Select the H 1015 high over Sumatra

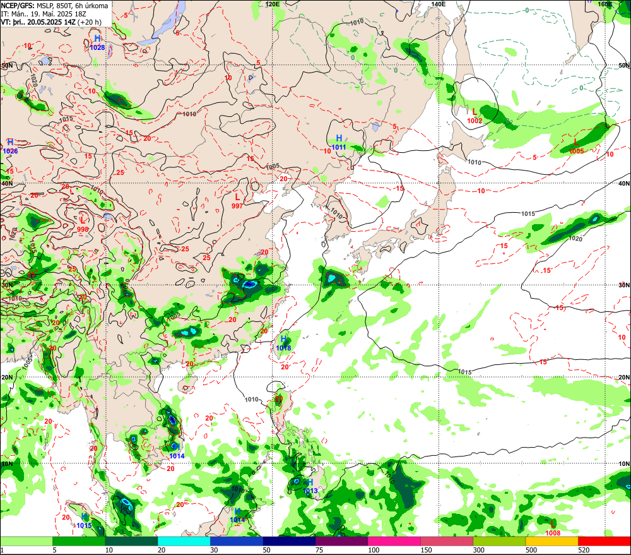(84, 521)
